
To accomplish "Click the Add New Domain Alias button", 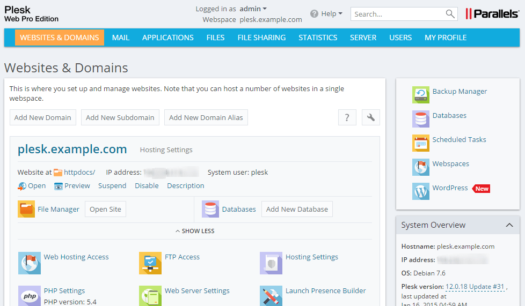I will coord(206,117).
